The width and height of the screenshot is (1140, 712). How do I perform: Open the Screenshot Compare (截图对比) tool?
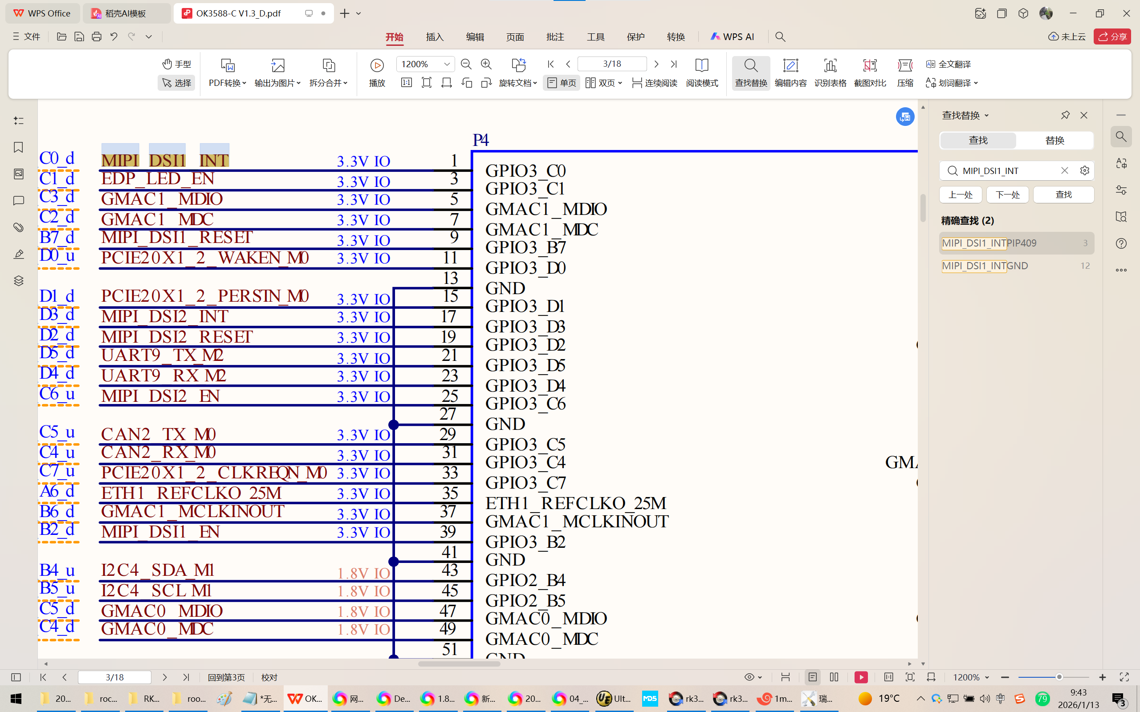870,65
